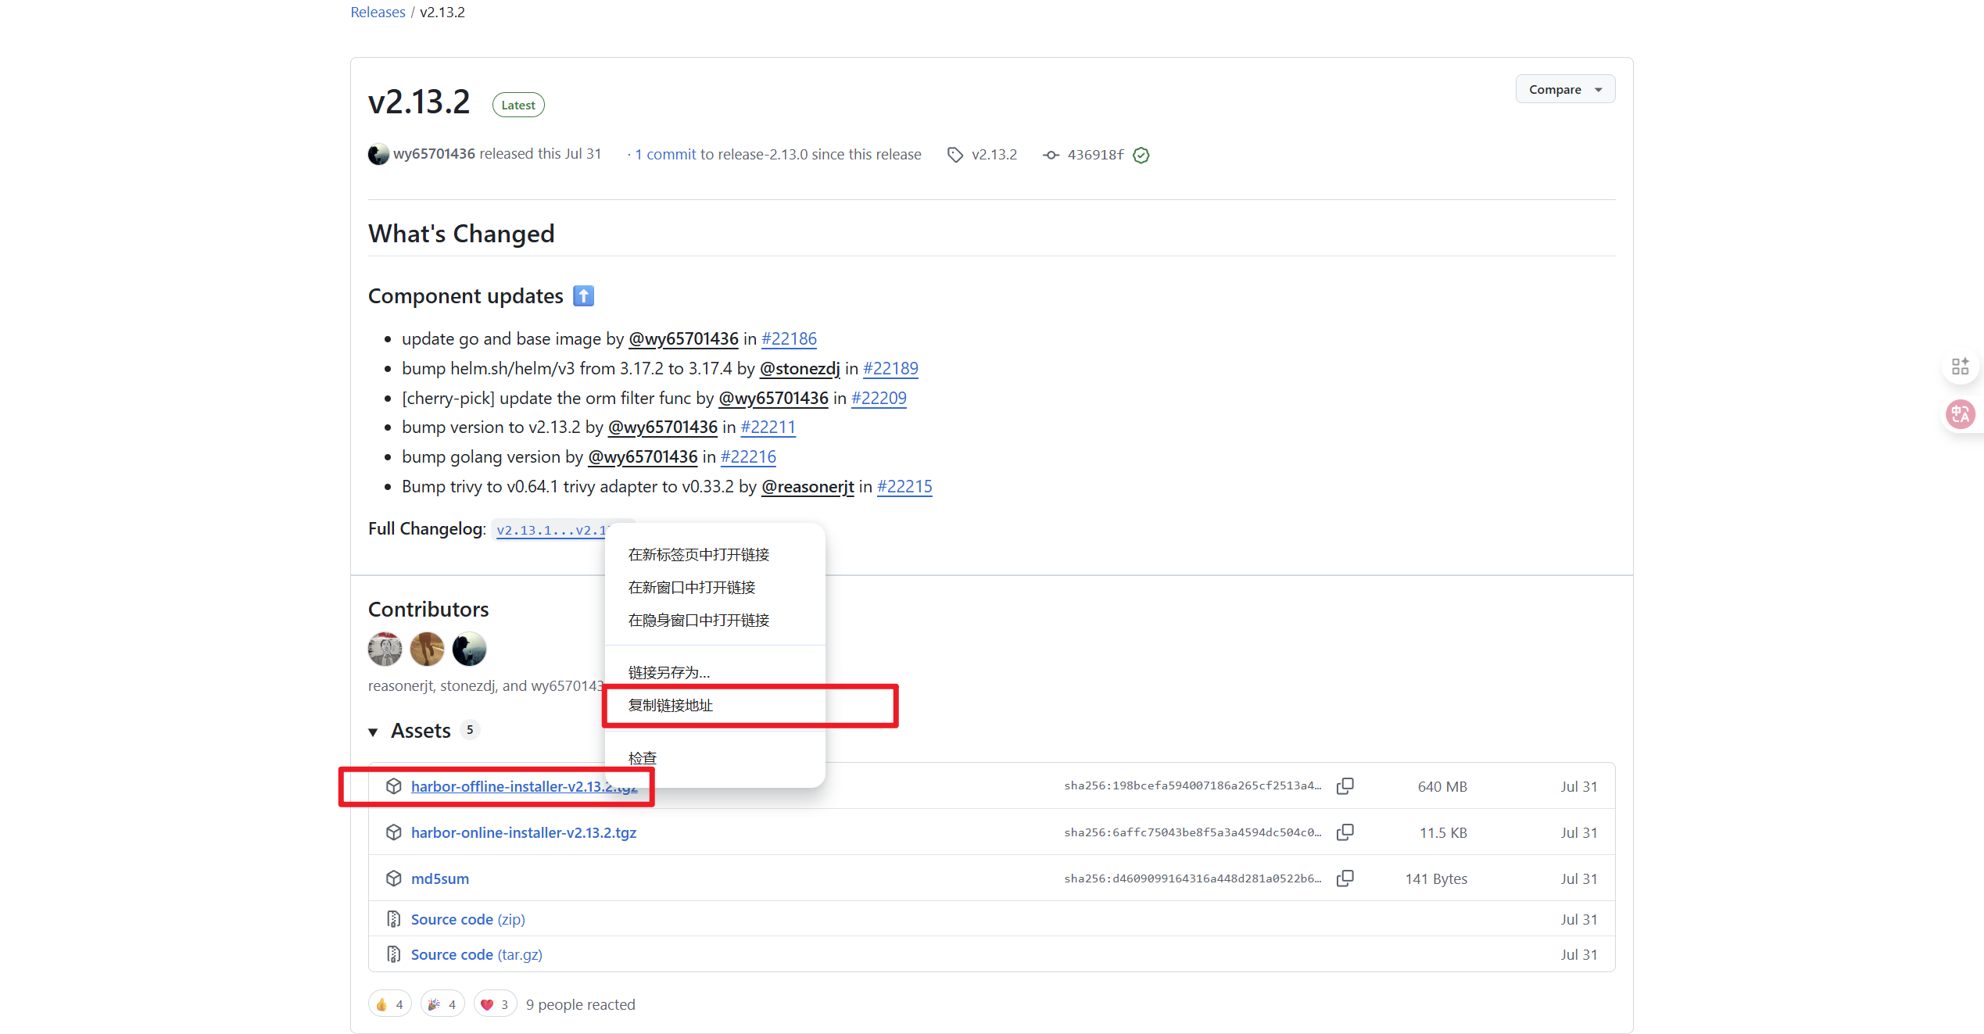Open the third contributor avatar
1984x1034 pixels.
click(469, 649)
